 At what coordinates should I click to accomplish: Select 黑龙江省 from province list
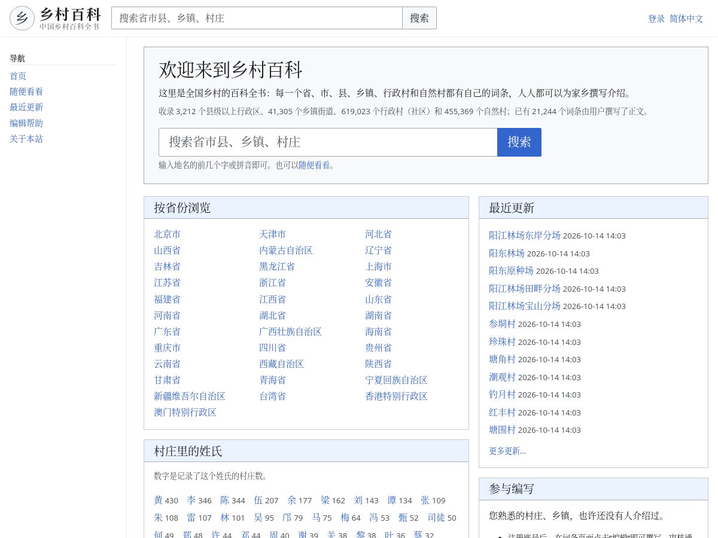point(277,266)
